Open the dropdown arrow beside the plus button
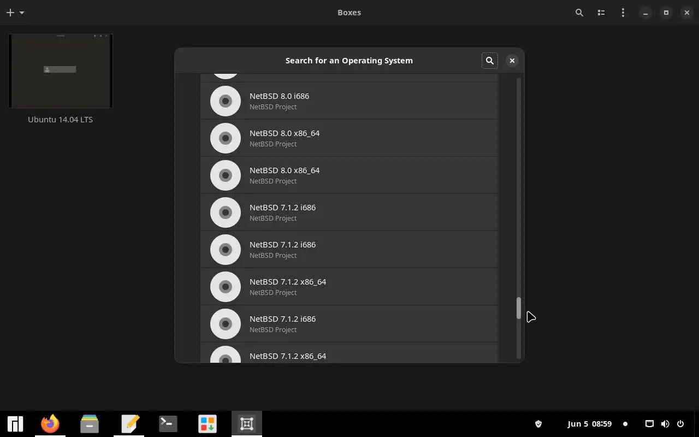Viewport: 699px width, 437px height. pos(22,13)
